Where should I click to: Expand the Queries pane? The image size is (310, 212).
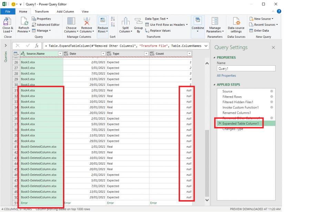click(6, 46)
